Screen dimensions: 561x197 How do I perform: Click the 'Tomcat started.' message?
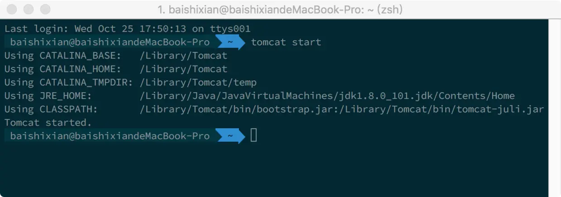tap(48, 122)
